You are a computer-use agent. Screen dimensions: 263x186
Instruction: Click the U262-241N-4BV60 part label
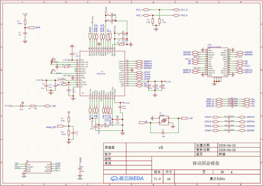point(214,47)
